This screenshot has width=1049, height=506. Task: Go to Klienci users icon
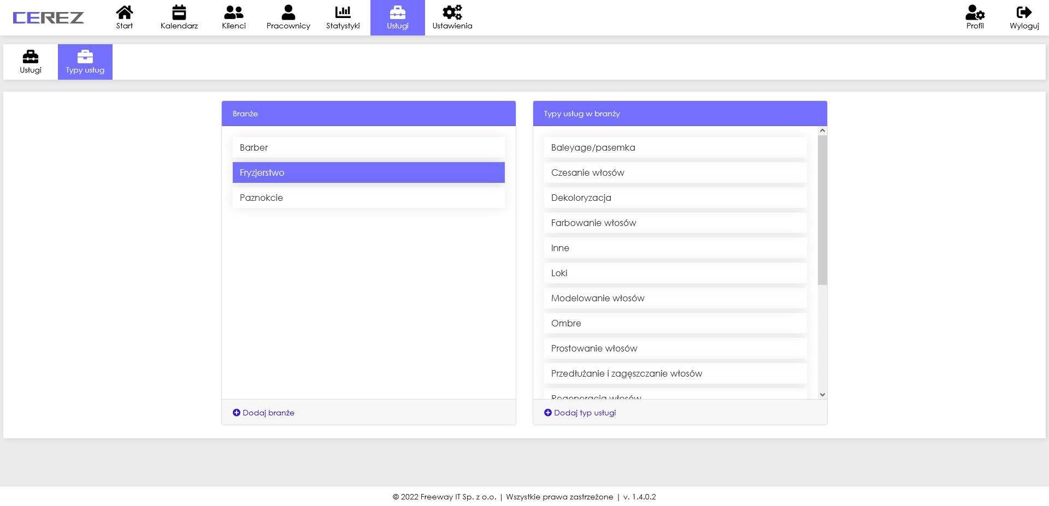(x=233, y=13)
